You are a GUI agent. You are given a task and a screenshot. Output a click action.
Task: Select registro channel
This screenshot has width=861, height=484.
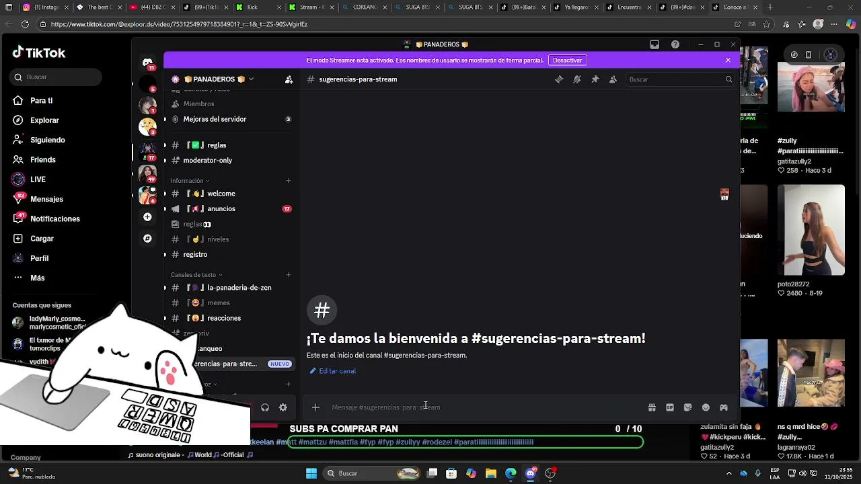[231, 254]
